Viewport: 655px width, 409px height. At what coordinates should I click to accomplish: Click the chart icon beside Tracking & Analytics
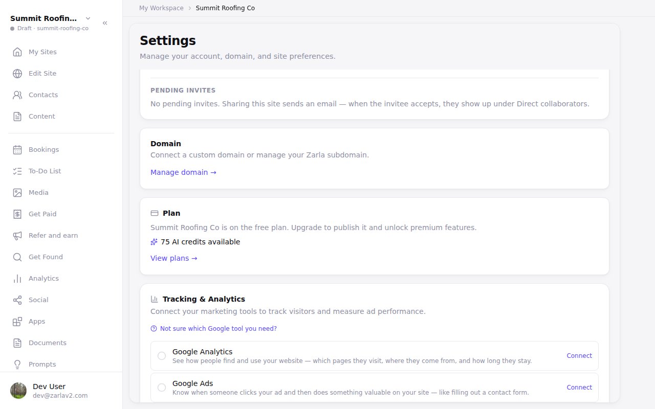pos(155,299)
